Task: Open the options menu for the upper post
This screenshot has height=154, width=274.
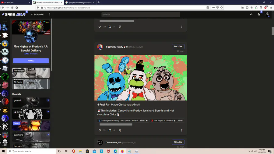Action: (182, 27)
